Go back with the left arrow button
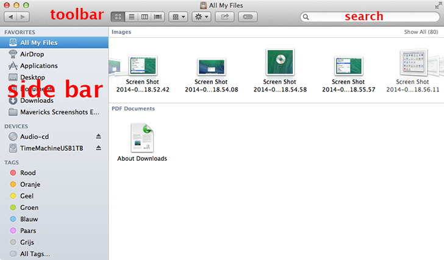The width and height of the screenshot is (444, 260). 10,17
